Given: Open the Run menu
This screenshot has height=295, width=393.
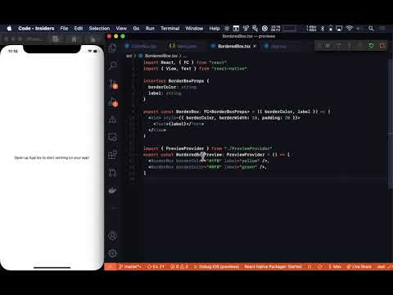Looking at the screenshot, I should (x=150, y=29).
